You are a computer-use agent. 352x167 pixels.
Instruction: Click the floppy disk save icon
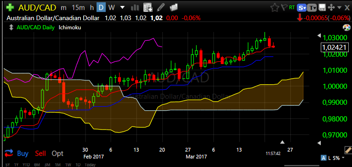pos(322,8)
